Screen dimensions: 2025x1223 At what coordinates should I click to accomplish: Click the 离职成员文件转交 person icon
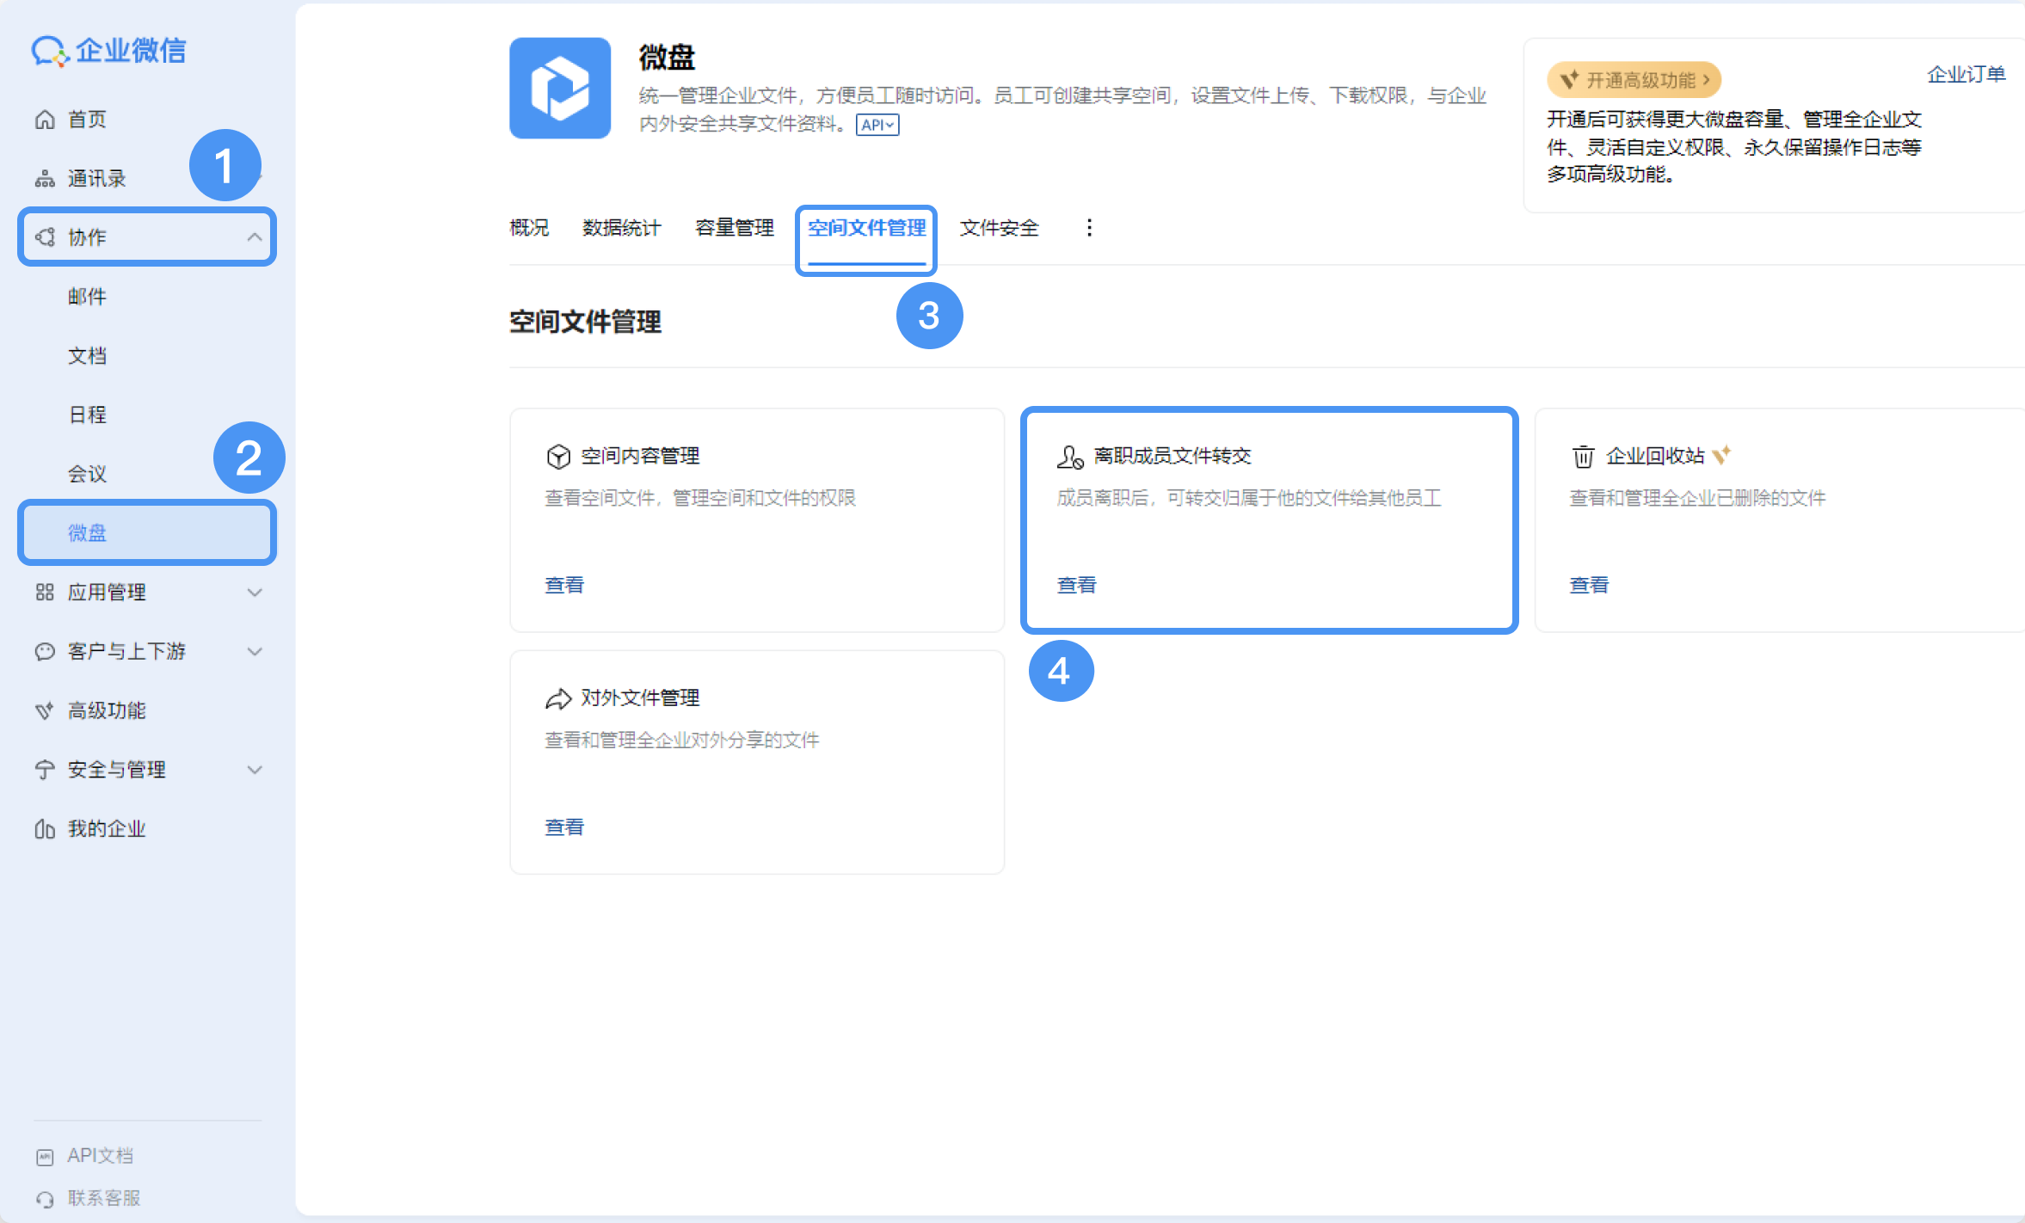1070,457
